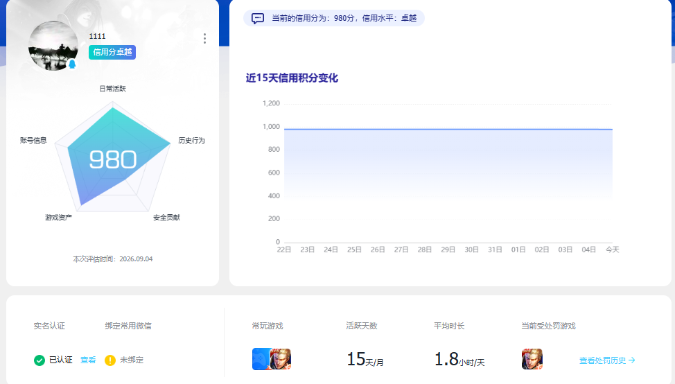Select the 安全贡献 radar label

[166, 218]
